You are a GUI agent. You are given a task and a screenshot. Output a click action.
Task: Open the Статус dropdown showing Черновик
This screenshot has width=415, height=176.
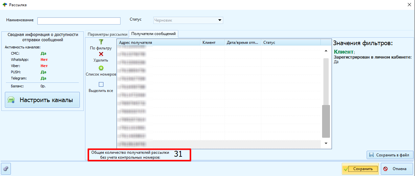(188, 20)
